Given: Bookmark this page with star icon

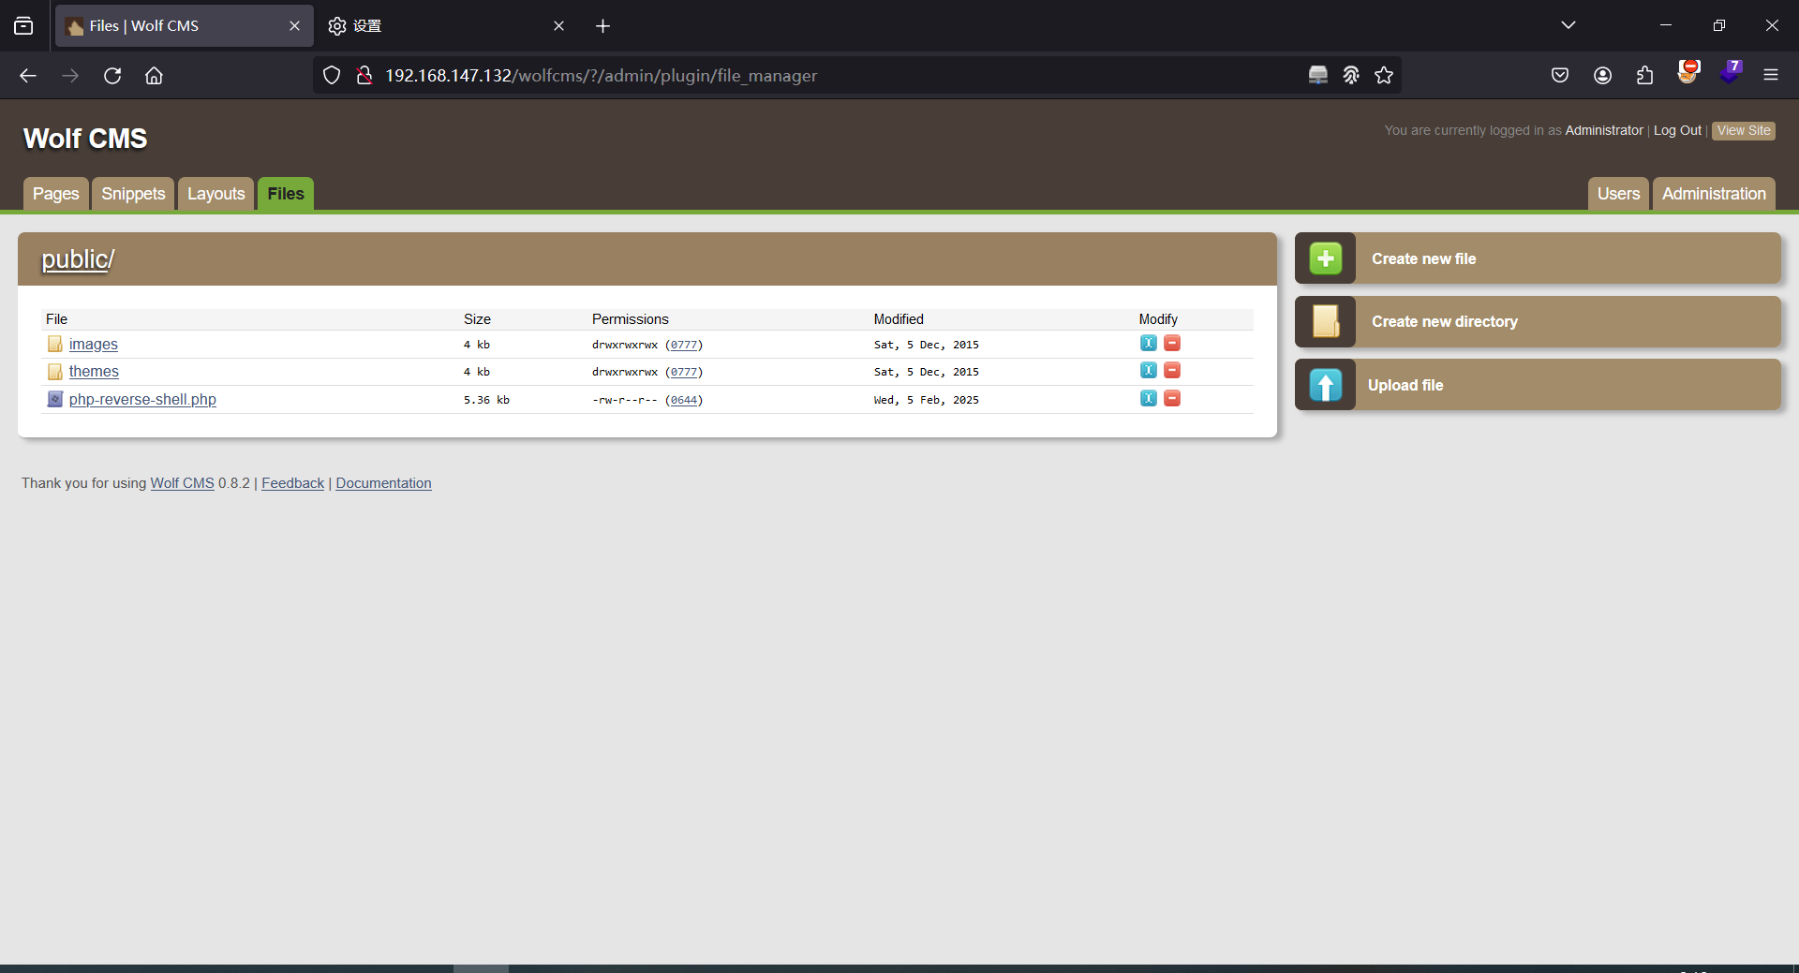Looking at the screenshot, I should tap(1384, 76).
